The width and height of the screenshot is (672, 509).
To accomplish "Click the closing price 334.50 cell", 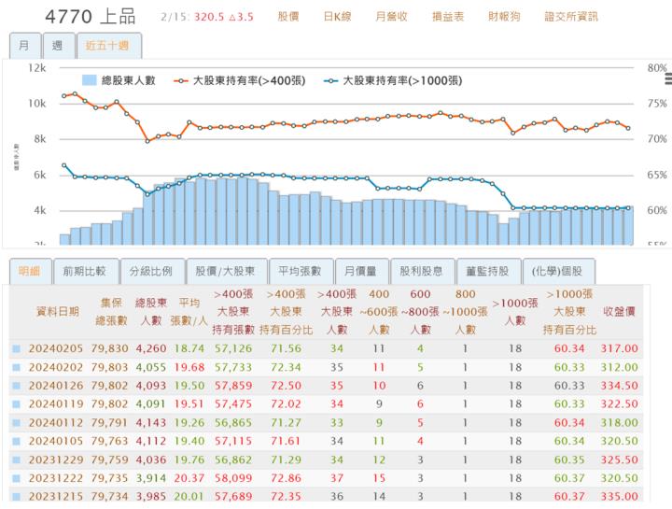I will click(620, 386).
